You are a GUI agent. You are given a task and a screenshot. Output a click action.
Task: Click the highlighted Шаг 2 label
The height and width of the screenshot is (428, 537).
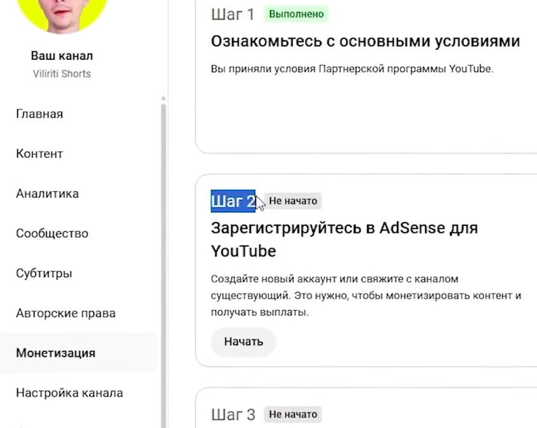(233, 201)
